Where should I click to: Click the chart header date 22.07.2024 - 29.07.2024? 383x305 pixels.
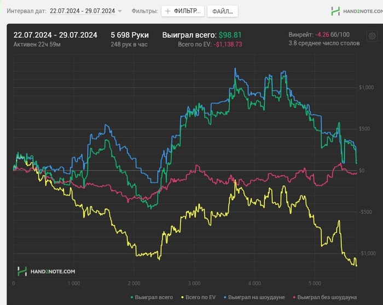[x=55, y=35]
